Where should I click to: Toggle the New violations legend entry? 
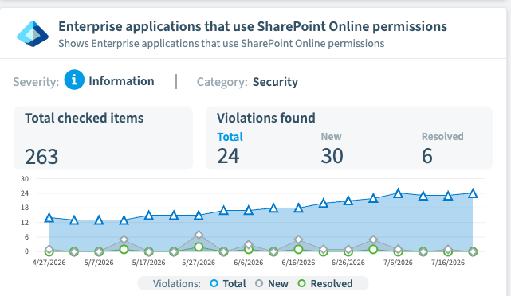click(272, 283)
